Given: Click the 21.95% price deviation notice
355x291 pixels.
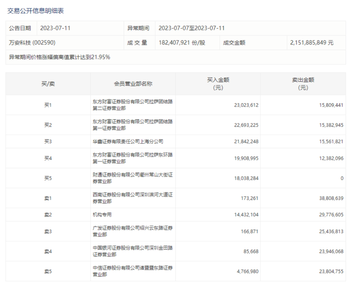Looking at the screenshot, I should [59, 57].
